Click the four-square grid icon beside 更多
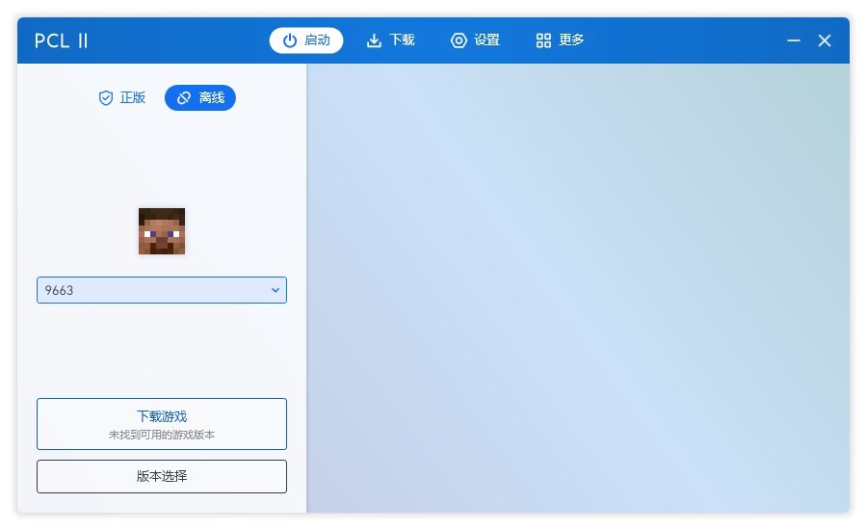Image resolution: width=867 pixels, height=530 pixels. (543, 40)
